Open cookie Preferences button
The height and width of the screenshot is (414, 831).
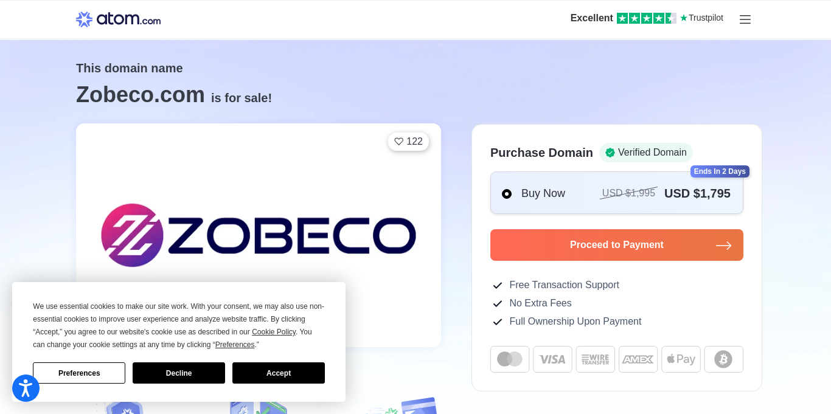tap(79, 373)
